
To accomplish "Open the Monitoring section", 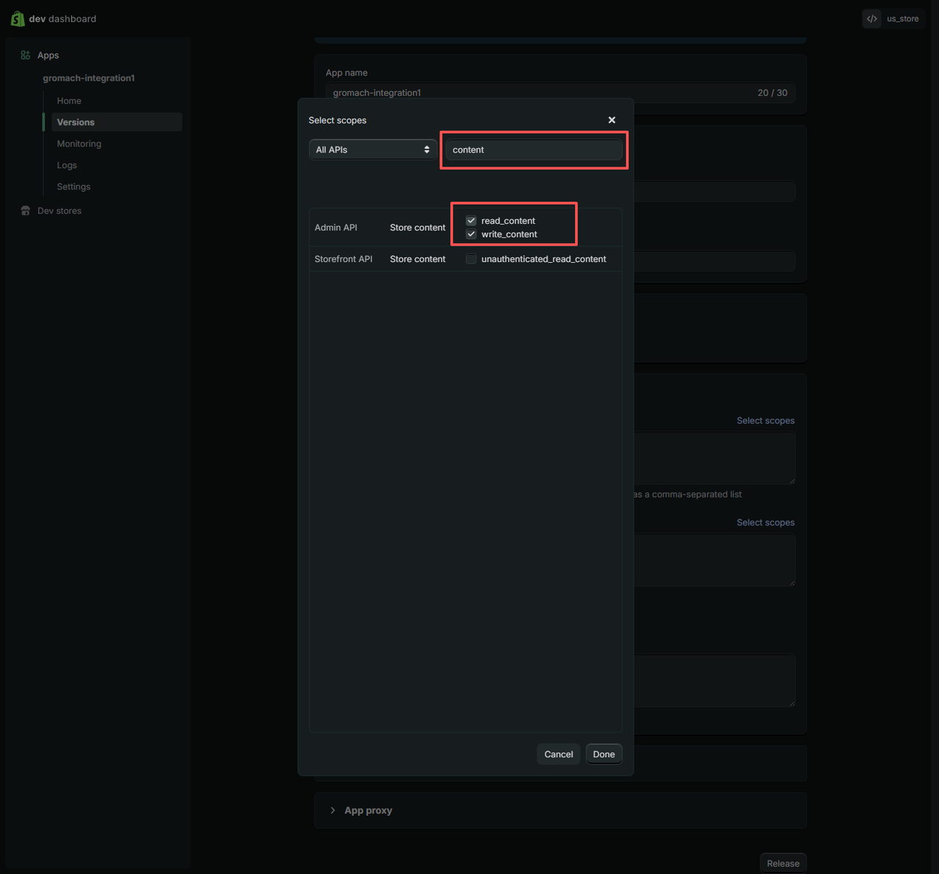I will [79, 144].
